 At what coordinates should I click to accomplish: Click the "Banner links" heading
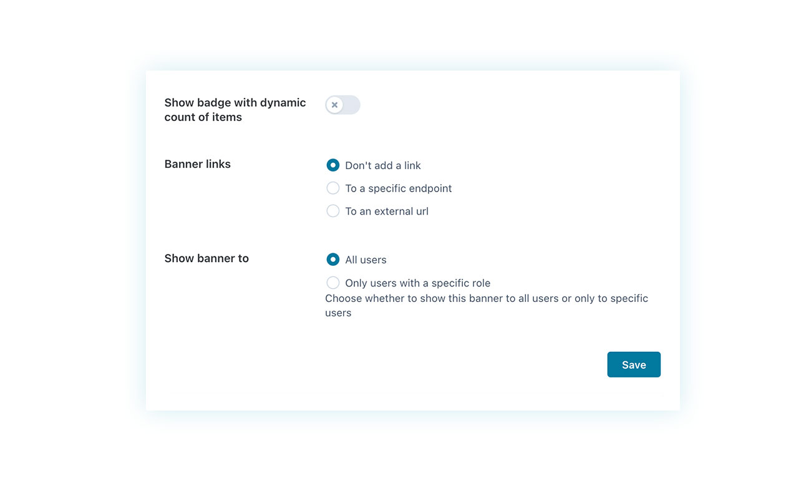click(198, 164)
